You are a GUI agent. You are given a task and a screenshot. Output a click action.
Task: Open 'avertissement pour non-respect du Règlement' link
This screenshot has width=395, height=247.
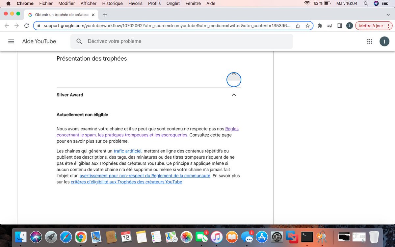145,176
